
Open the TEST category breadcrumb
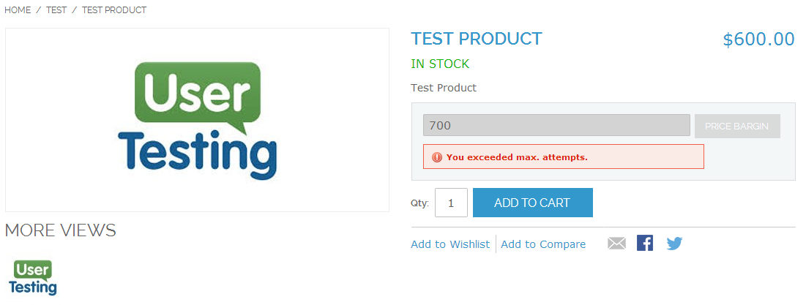pos(56,10)
